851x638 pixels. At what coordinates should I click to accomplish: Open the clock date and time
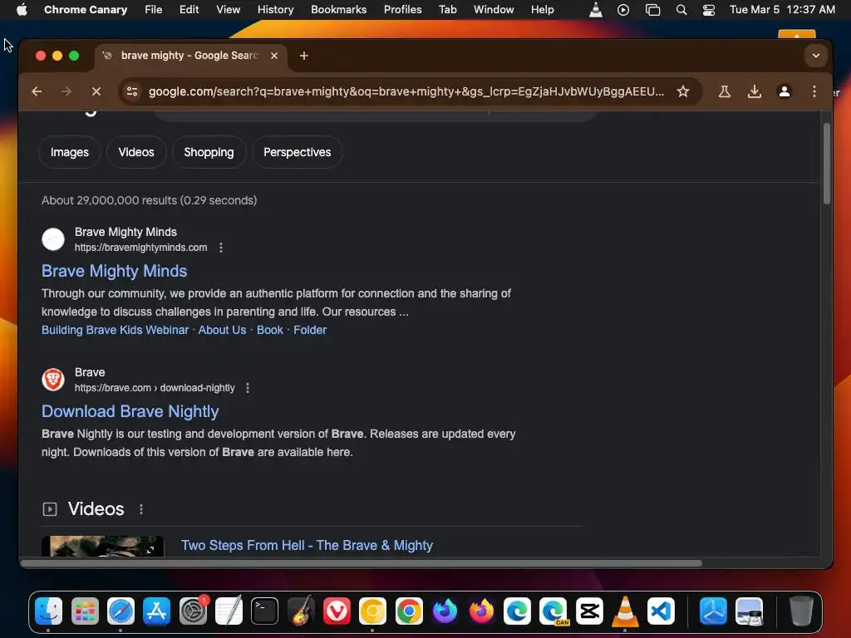782,10
